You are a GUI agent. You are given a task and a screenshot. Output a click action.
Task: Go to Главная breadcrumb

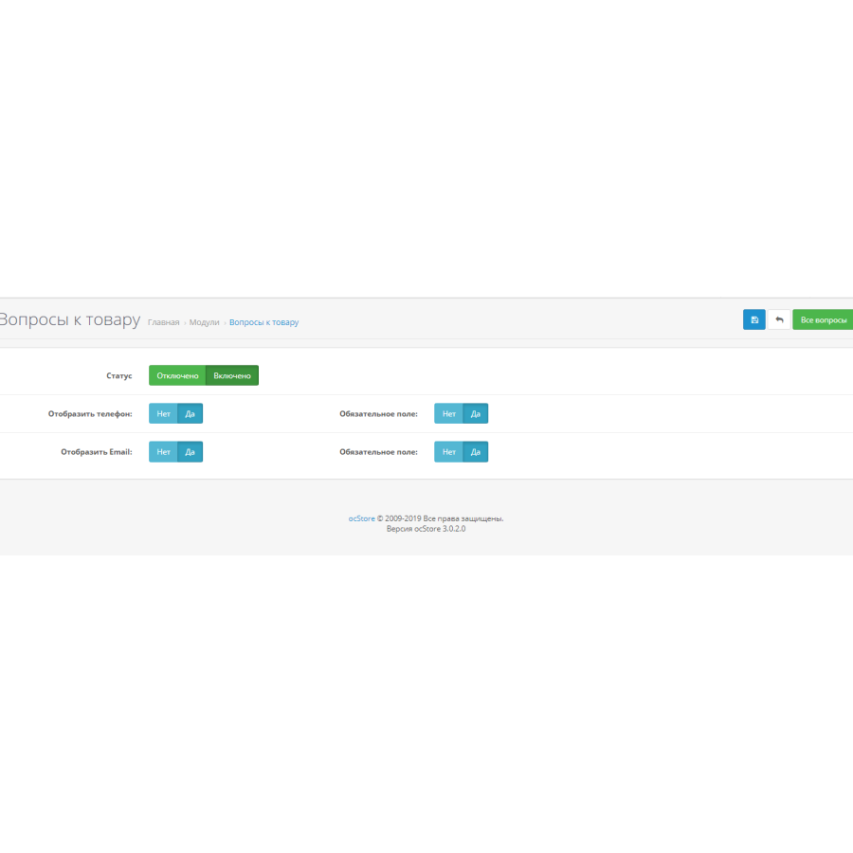[163, 322]
